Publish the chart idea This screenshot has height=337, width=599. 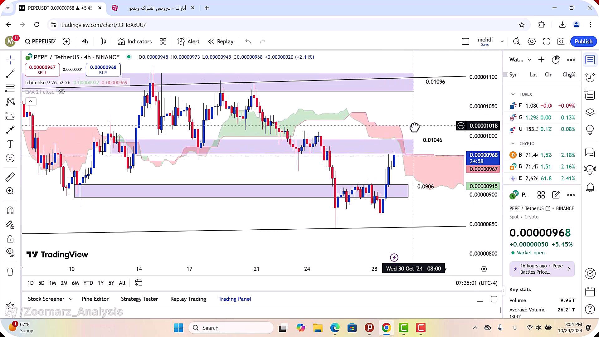[583, 42]
